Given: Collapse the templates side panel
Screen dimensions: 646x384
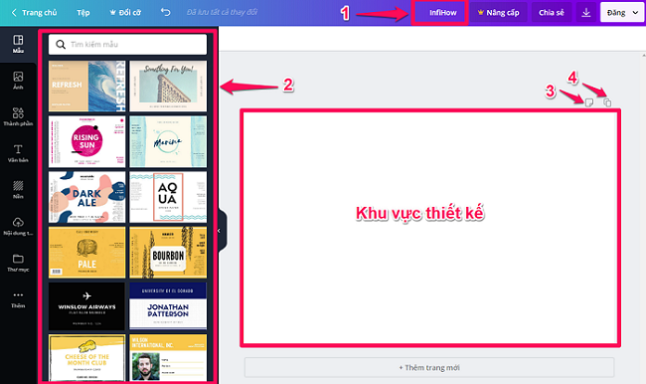Looking at the screenshot, I should (220, 231).
